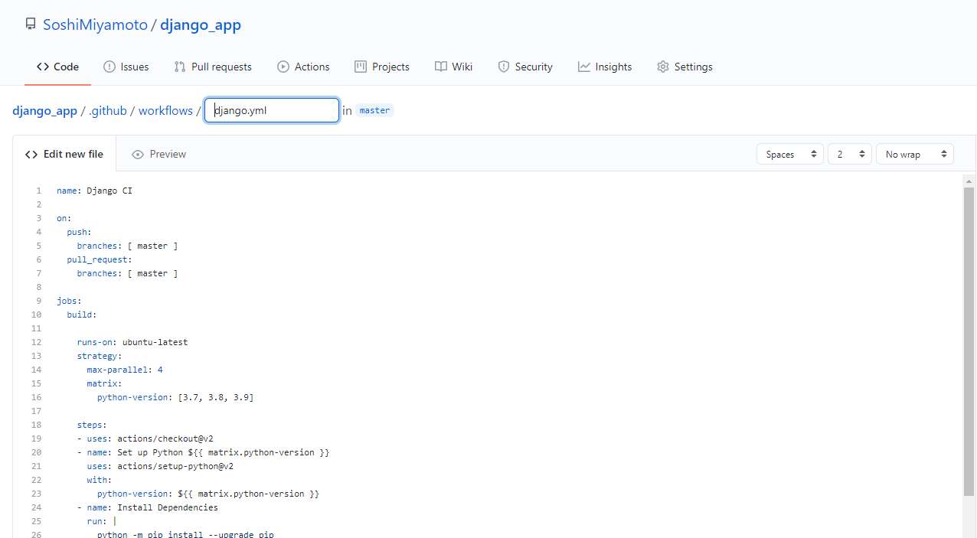Focus the django.yml filename field
Image resolution: width=977 pixels, height=538 pixels.
[272, 110]
